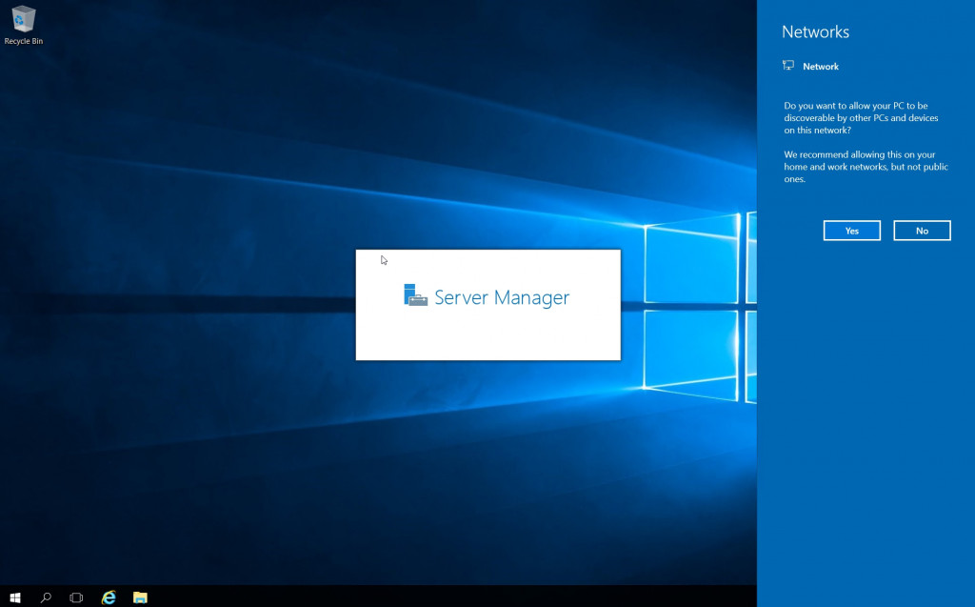
Task: Select the "Network" connection label
Action: 821,67
